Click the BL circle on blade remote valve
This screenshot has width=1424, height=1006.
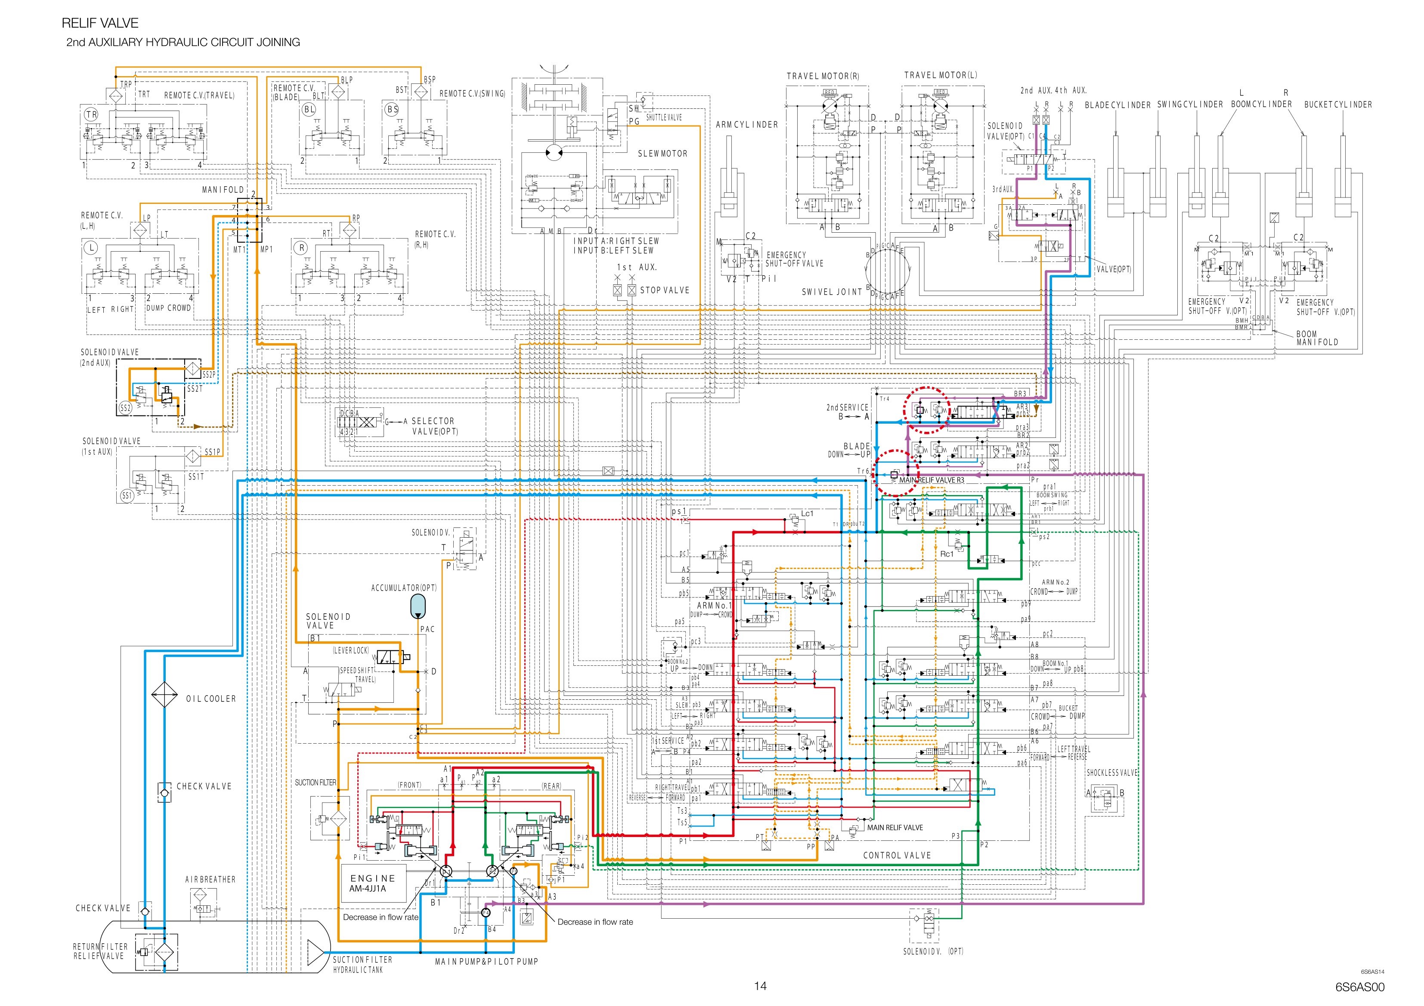click(x=309, y=110)
